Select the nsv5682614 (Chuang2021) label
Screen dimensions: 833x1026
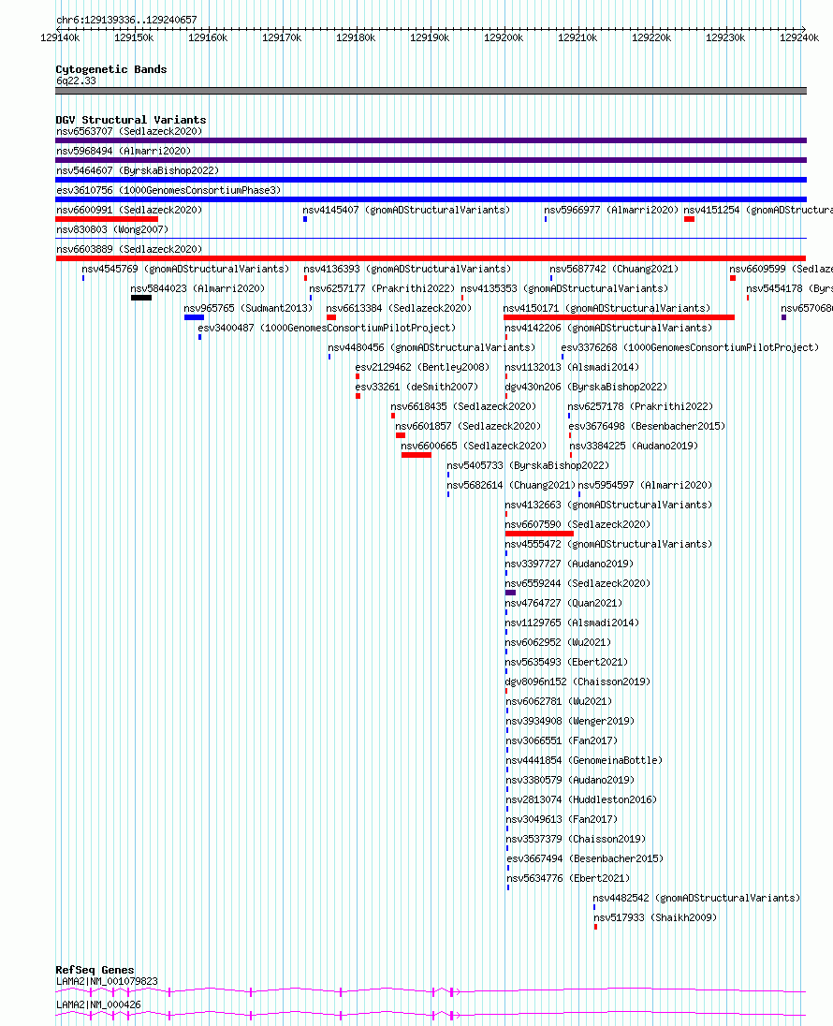[x=511, y=485]
